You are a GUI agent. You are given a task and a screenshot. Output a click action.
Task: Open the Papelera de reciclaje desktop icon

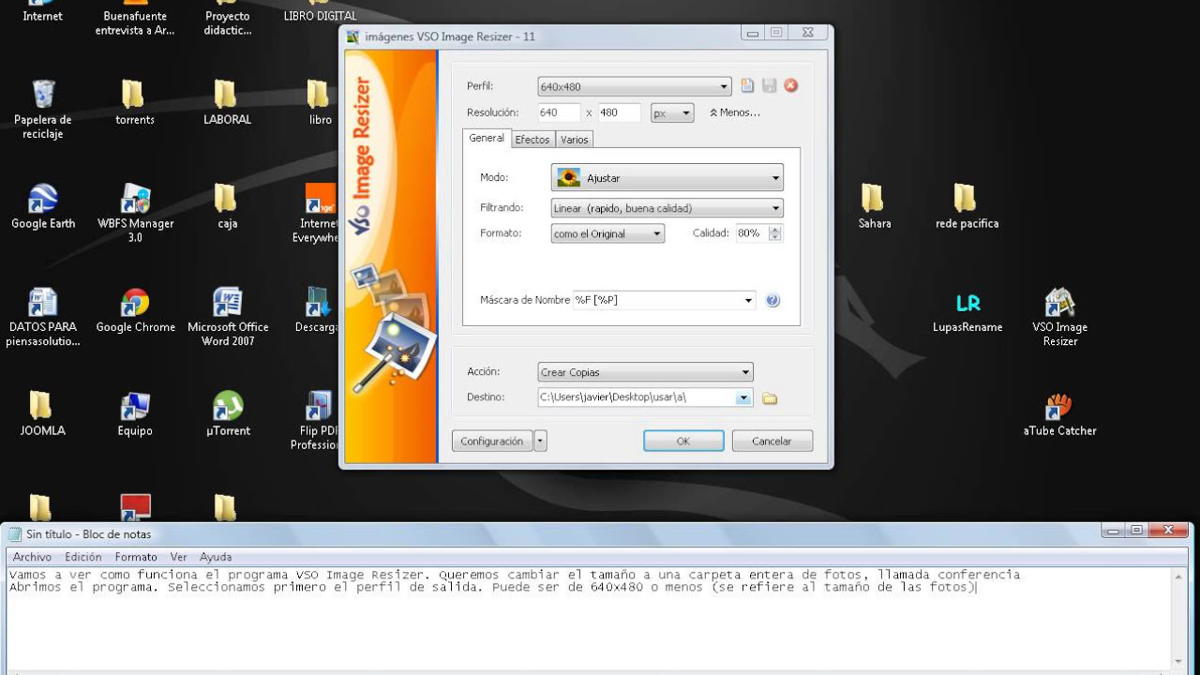(43, 109)
